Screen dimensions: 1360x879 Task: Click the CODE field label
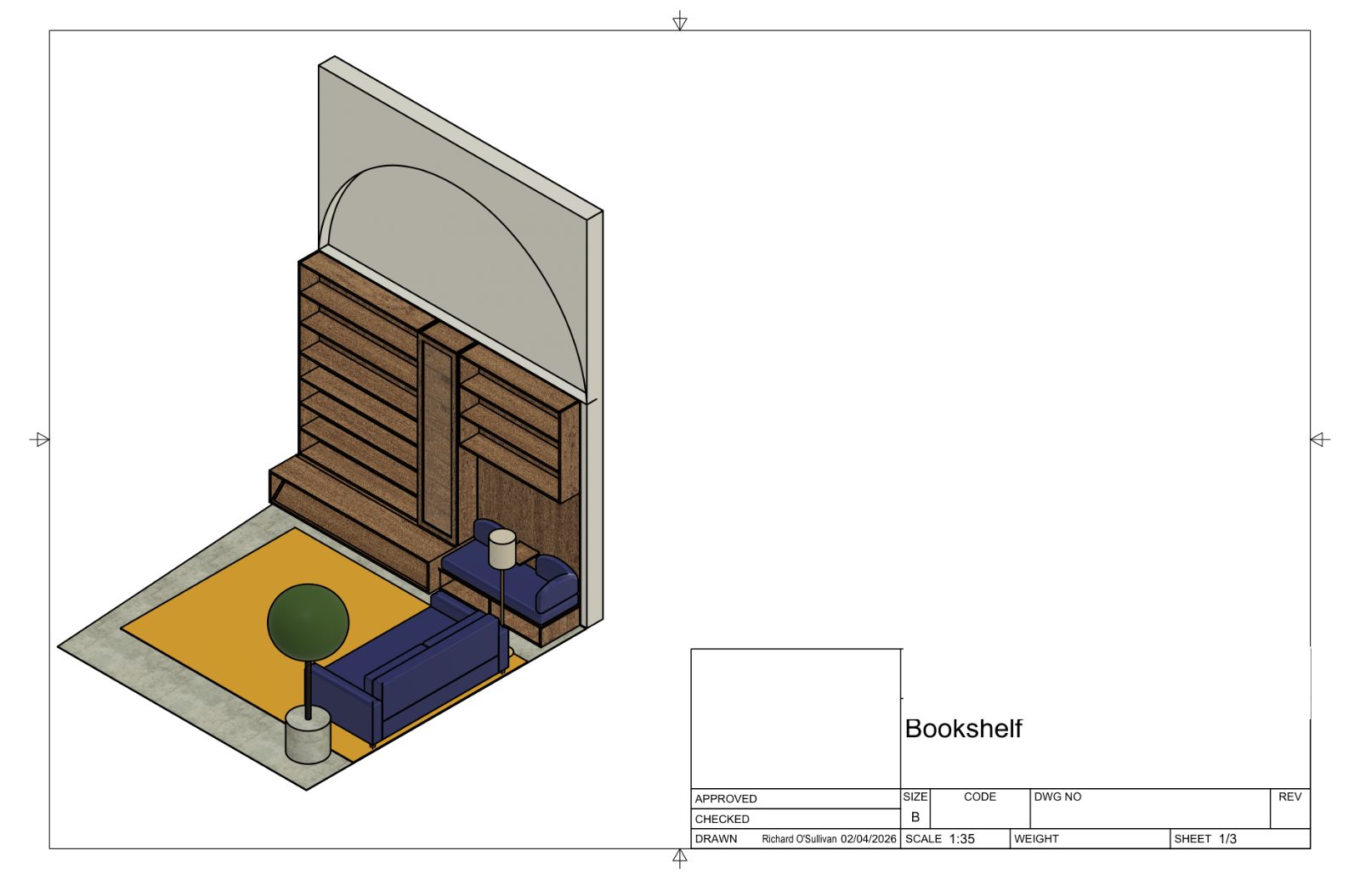[x=980, y=797]
